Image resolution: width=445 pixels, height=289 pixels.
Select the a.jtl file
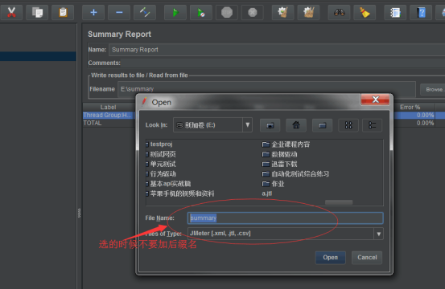point(267,193)
